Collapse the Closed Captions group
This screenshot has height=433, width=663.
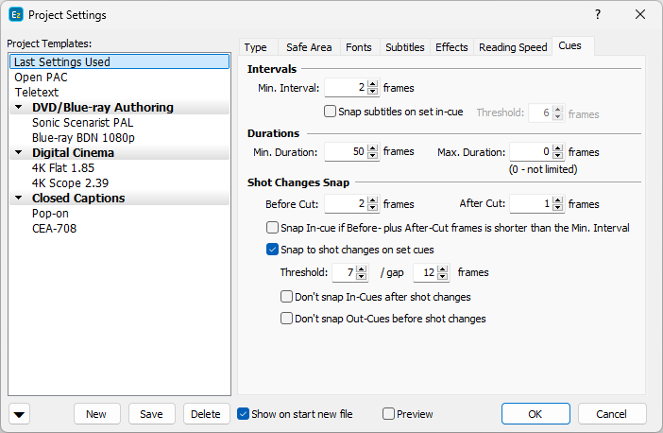21,199
